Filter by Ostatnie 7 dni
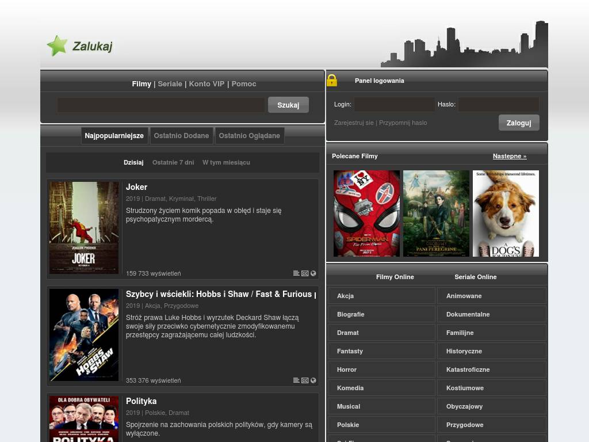The height and width of the screenshot is (442, 589). coord(173,162)
